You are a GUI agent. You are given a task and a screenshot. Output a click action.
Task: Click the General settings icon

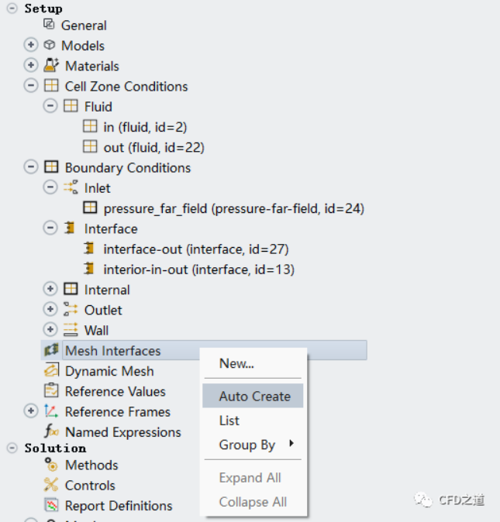[x=50, y=25]
